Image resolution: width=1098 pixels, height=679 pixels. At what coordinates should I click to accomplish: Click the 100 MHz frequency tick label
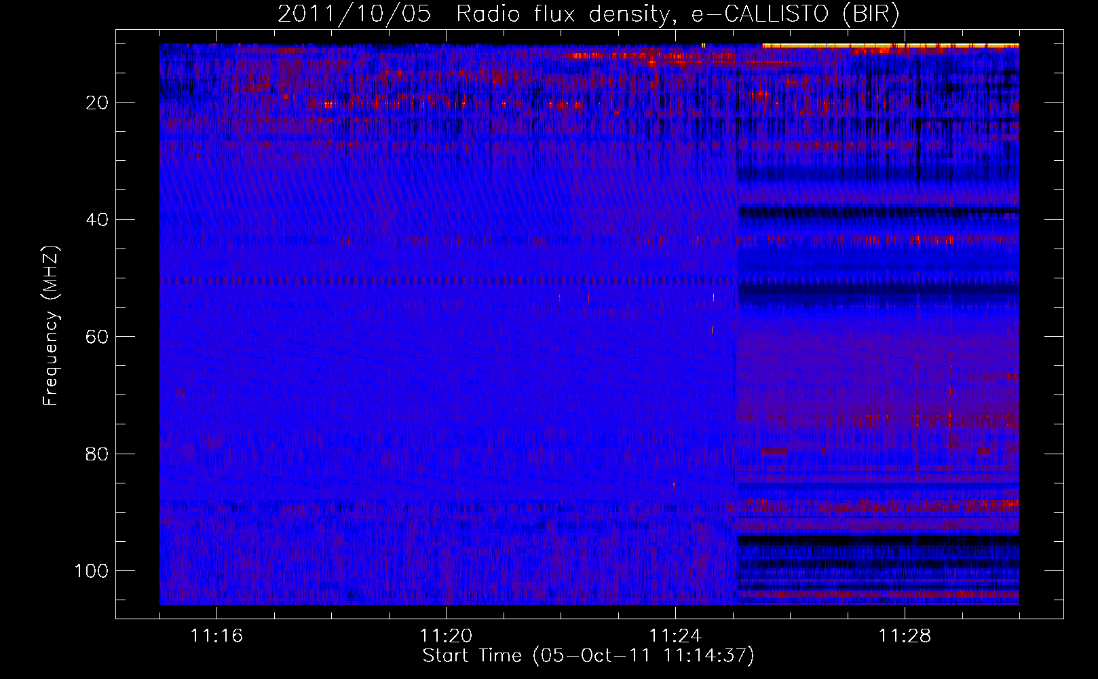92,570
